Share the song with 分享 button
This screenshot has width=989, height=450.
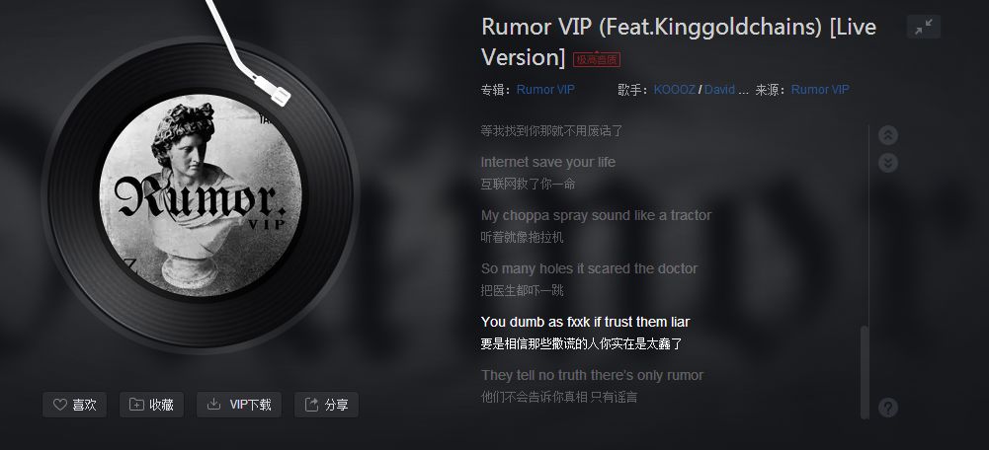326,405
